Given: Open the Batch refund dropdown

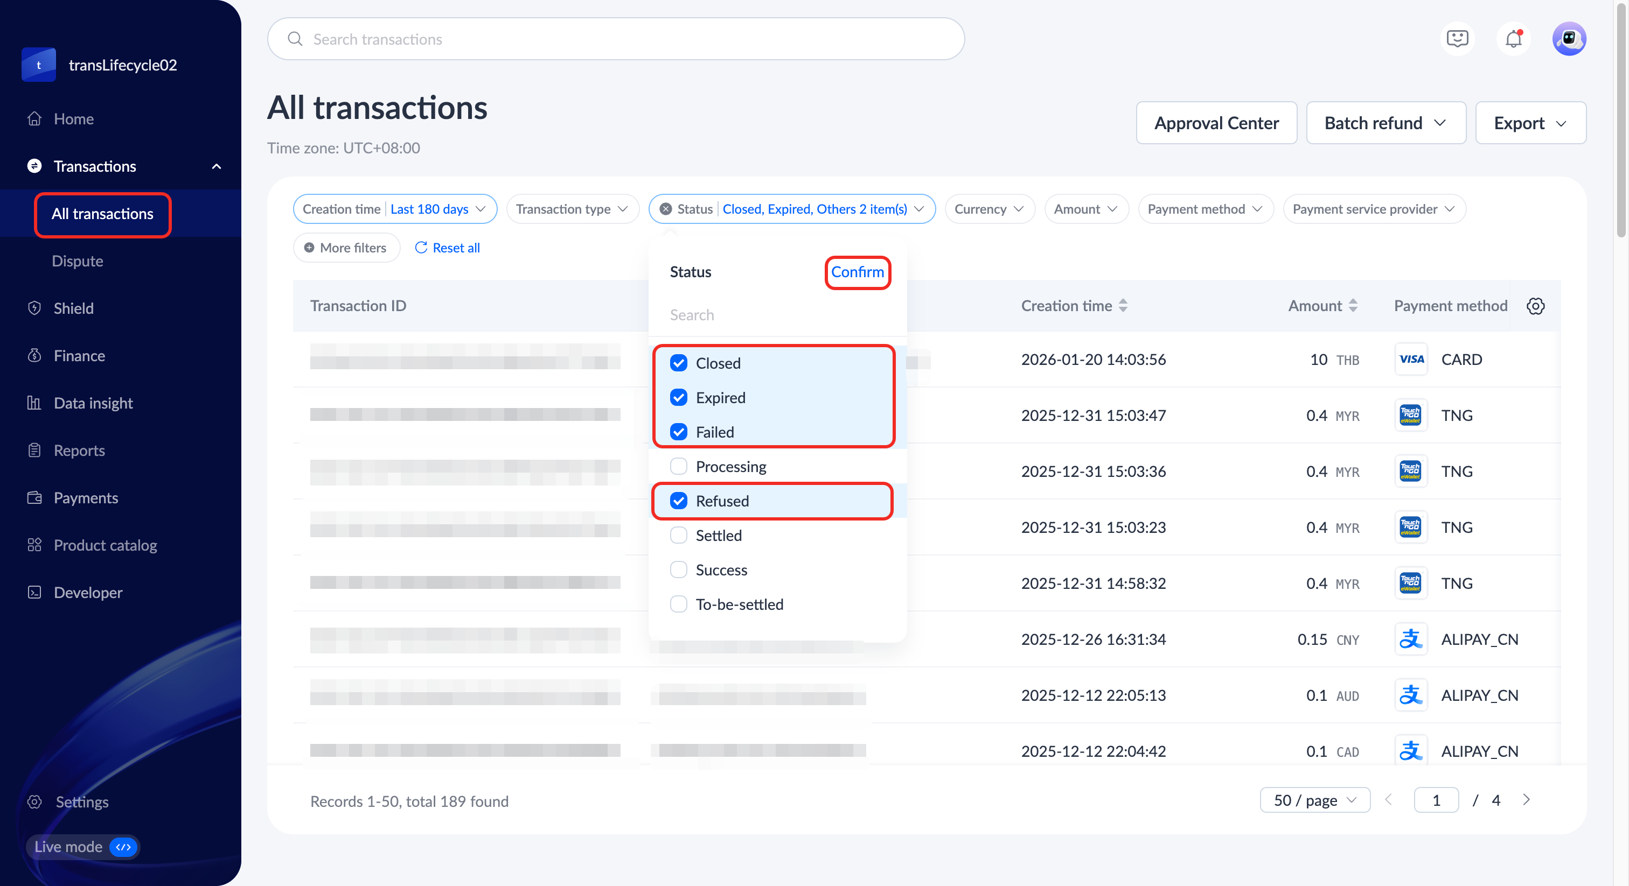Looking at the screenshot, I should click(1386, 123).
